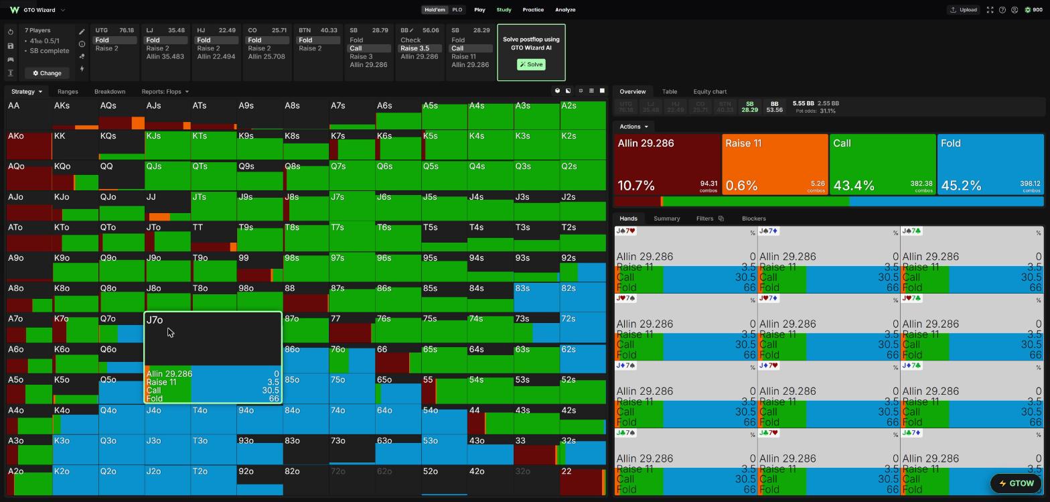Open help with the question mark icon
Image resolution: width=1050 pixels, height=502 pixels.
(1002, 10)
